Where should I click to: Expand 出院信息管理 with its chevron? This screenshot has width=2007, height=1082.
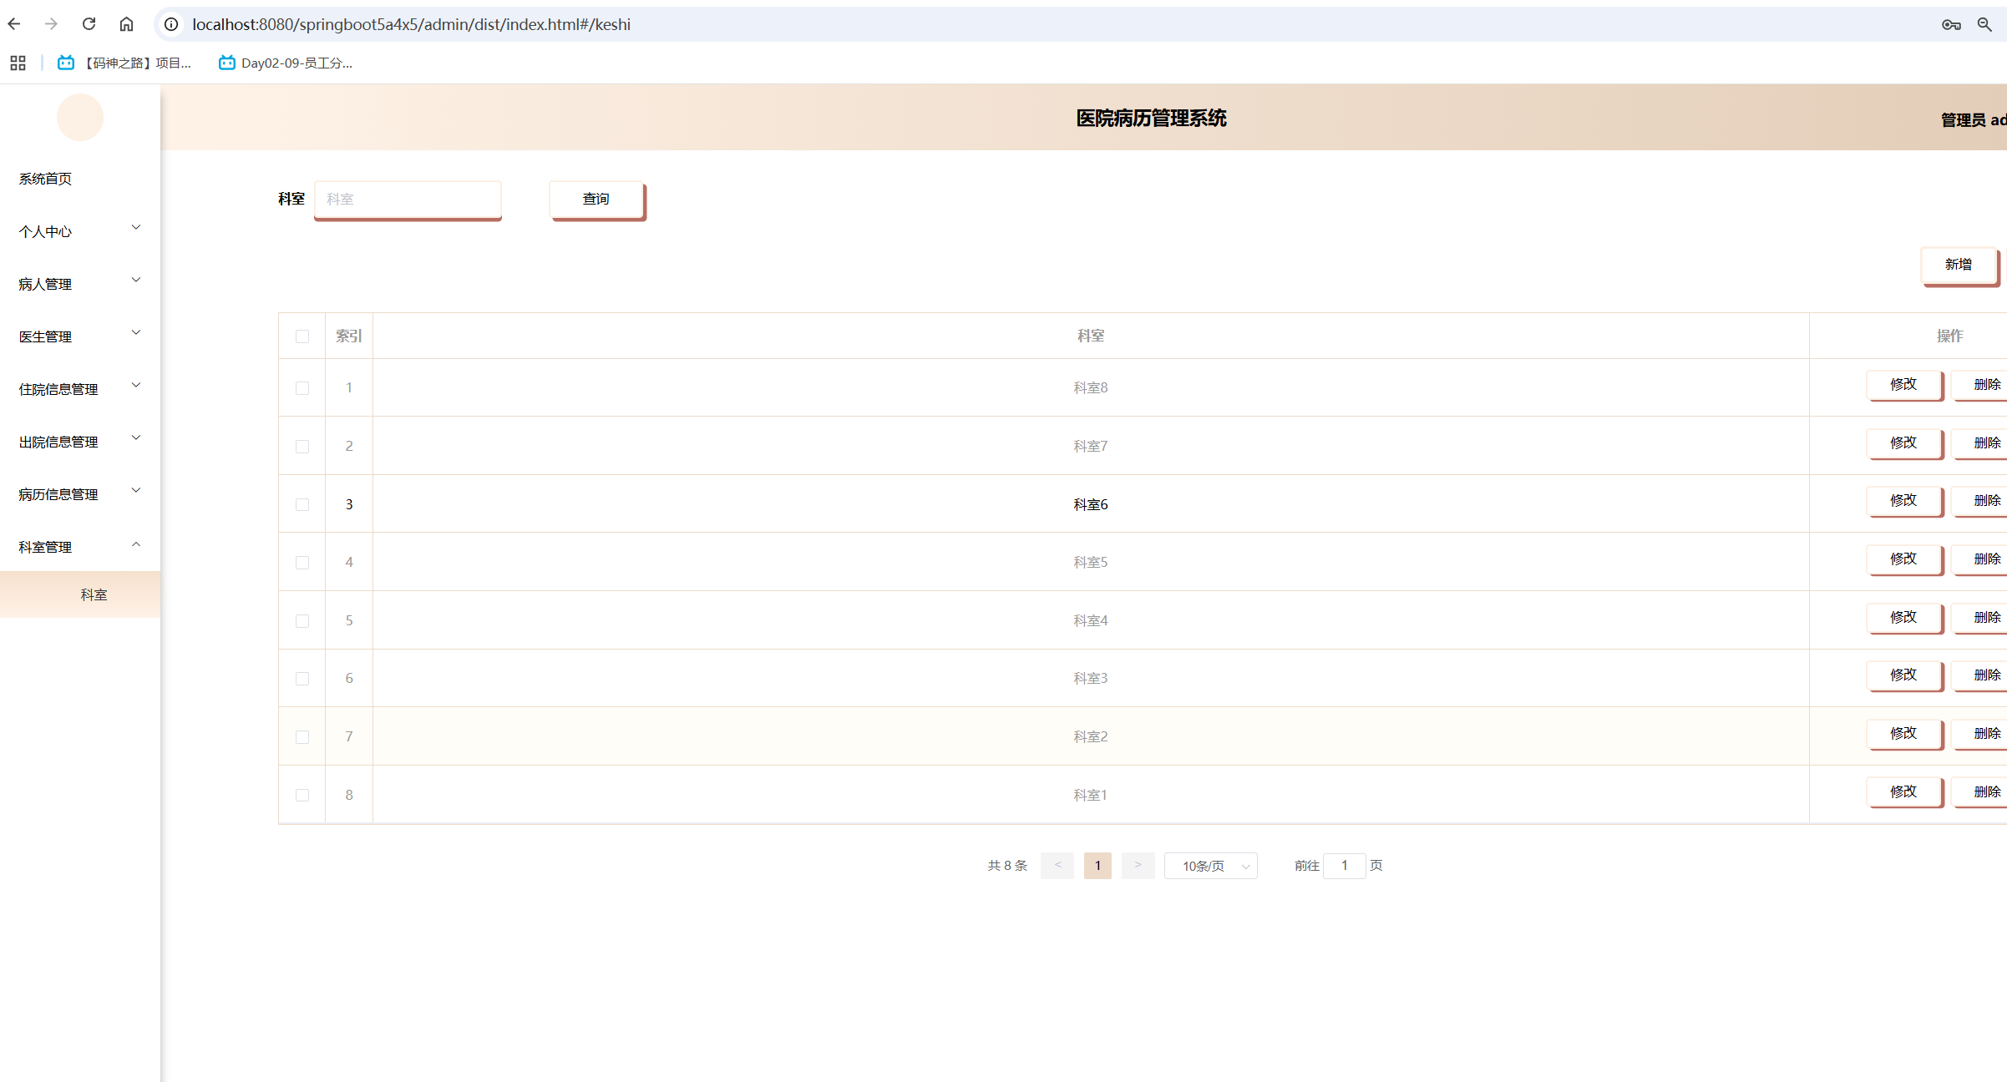click(x=136, y=437)
